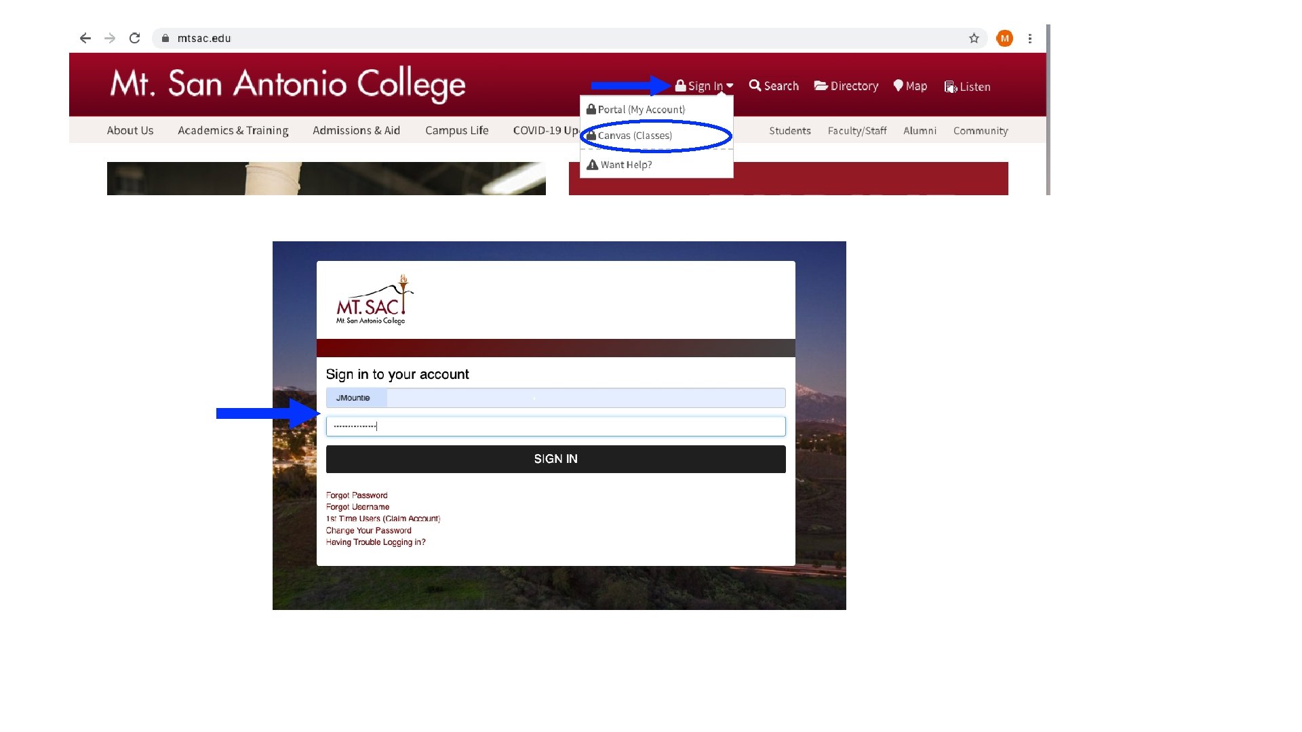This screenshot has width=1302, height=732.
Task: Reload the page with refresh icon
Action: click(135, 39)
